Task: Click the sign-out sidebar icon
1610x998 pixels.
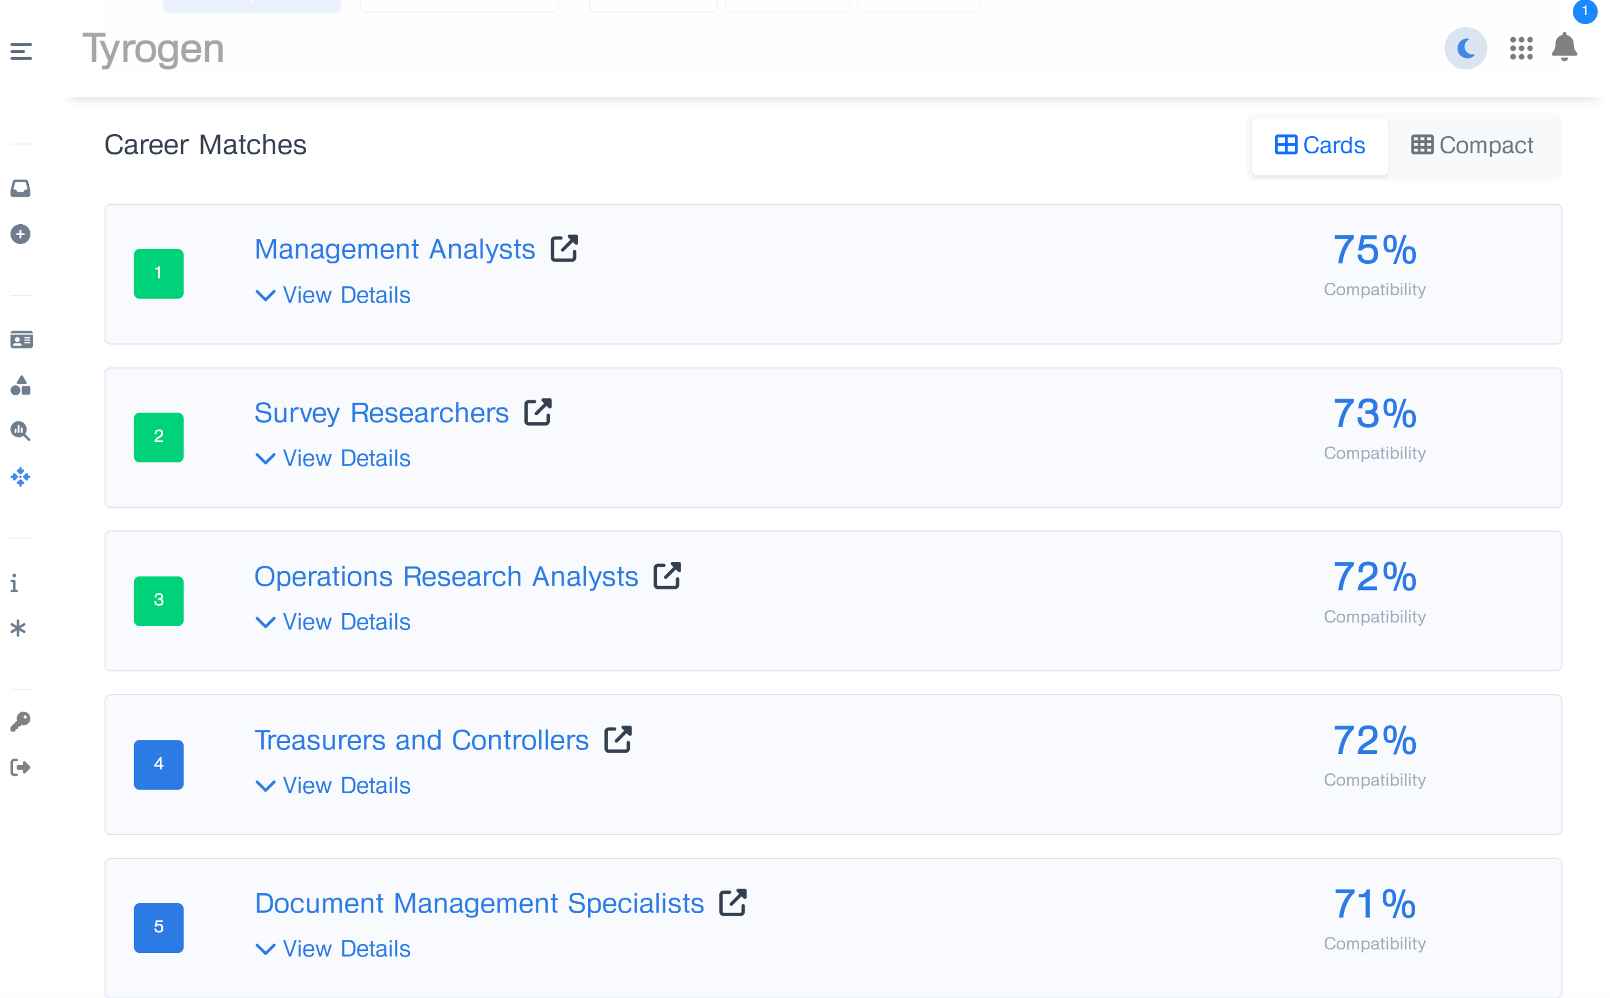Action: [x=20, y=767]
